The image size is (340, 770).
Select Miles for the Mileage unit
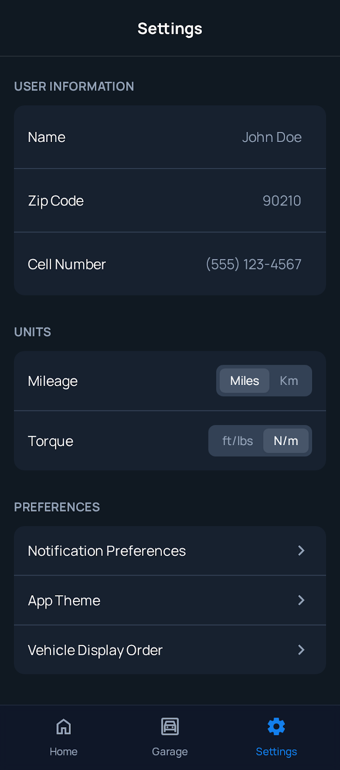click(x=244, y=381)
